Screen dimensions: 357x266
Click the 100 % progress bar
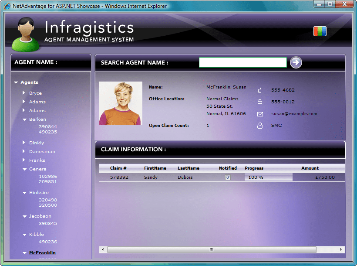tap(268, 177)
